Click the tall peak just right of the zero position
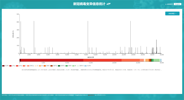Image resolution: width=184 pixels, height=100 pixels. [21, 37]
